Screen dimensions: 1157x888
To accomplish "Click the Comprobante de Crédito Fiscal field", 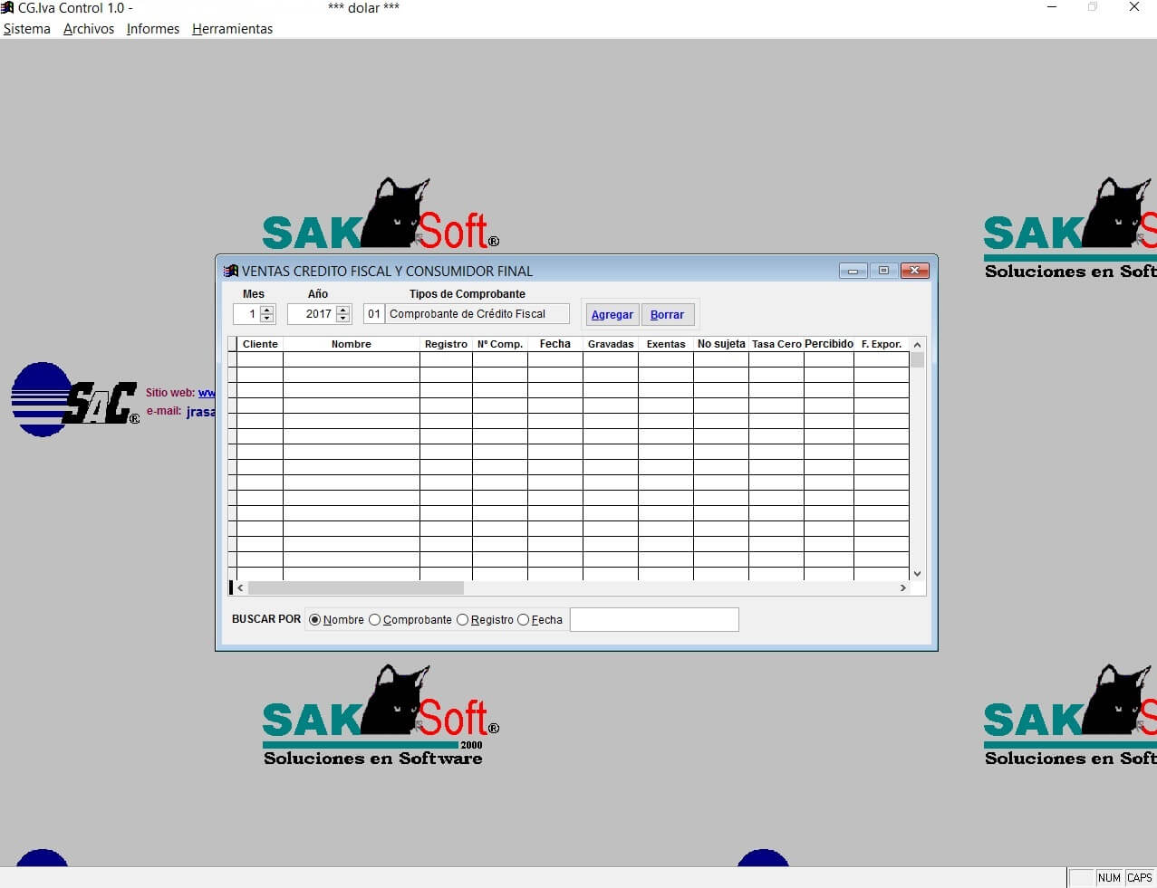I will (x=477, y=314).
